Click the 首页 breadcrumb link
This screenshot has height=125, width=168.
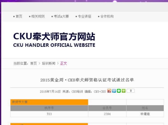coord(34,64)
